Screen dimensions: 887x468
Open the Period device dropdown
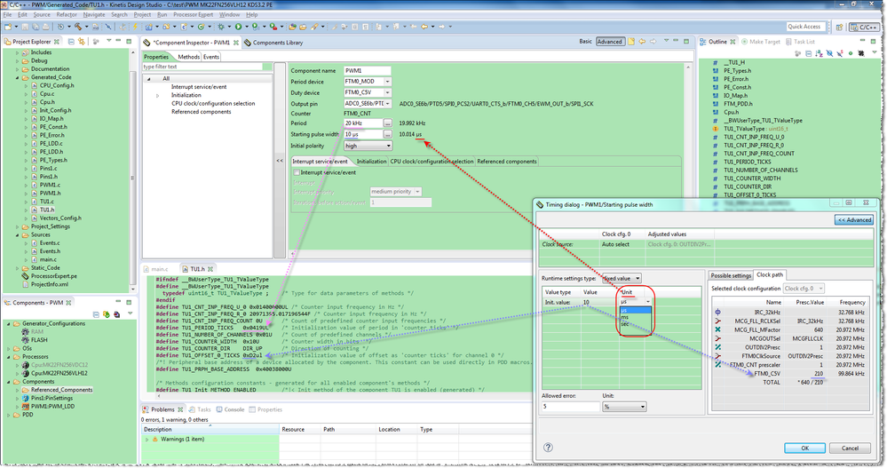pyautogui.click(x=387, y=82)
